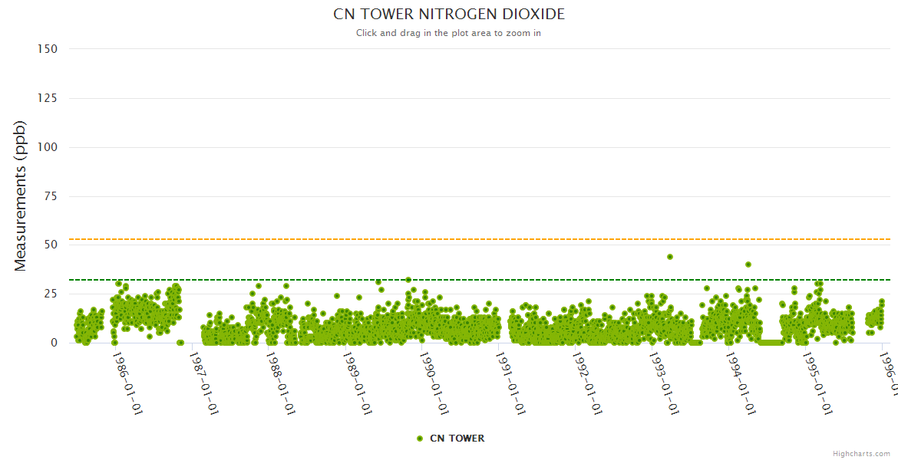Viewport: 898px width, 460px height.
Task: Click the 150 value on y-axis
Action: [x=48, y=49]
